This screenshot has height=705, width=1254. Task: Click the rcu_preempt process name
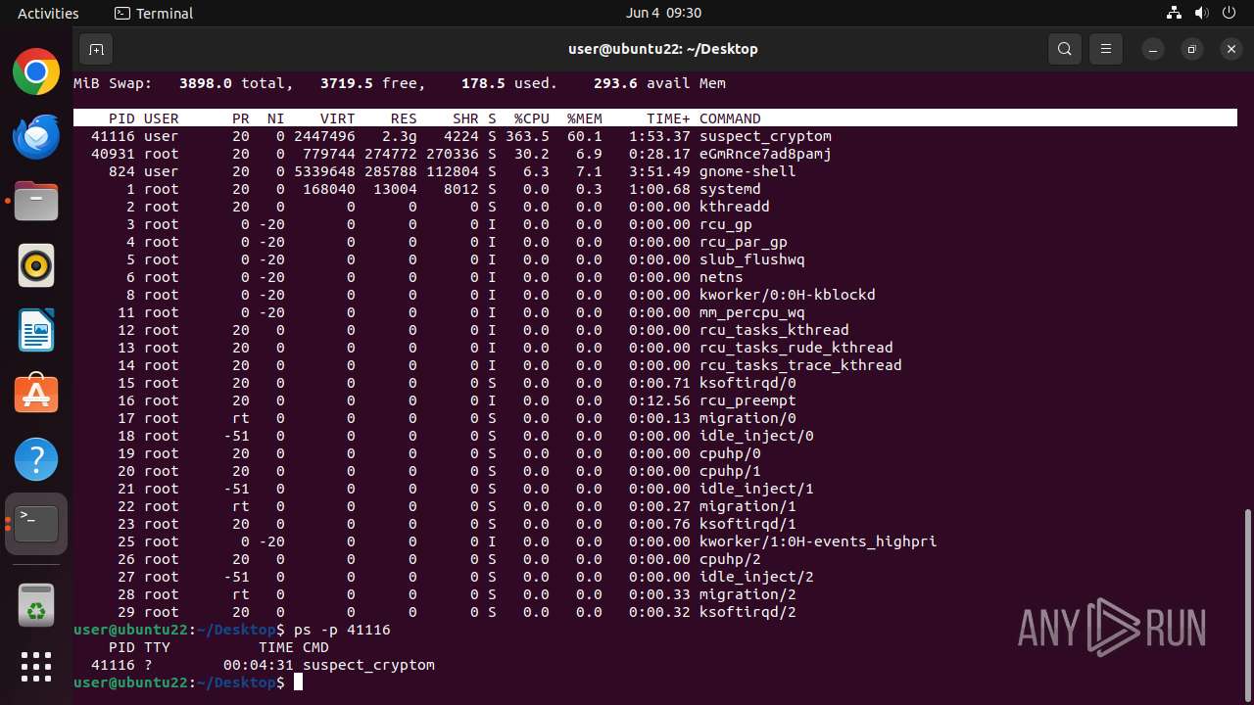[748, 400]
